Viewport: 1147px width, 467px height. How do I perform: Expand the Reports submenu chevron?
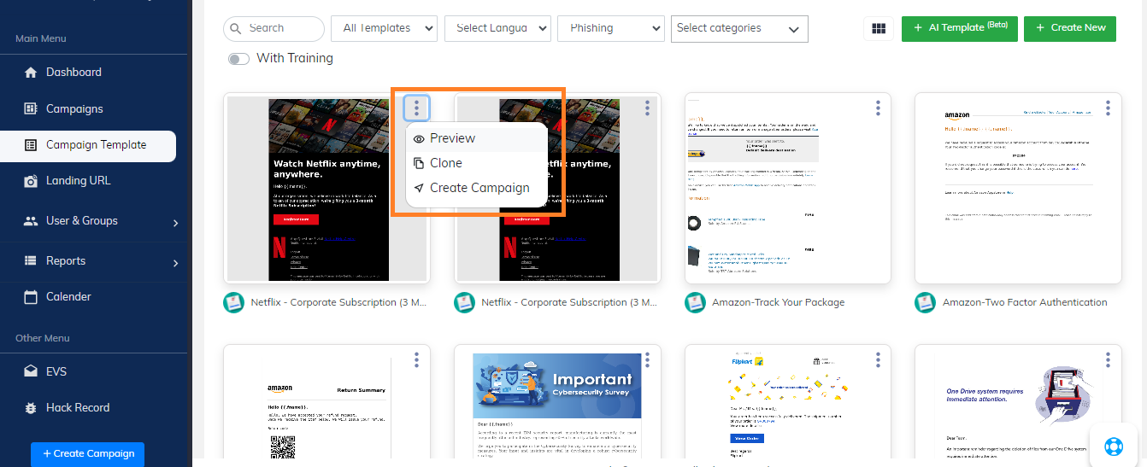click(x=175, y=263)
